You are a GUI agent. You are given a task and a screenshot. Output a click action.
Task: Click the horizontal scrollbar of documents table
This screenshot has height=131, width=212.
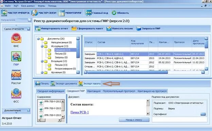[128, 72]
